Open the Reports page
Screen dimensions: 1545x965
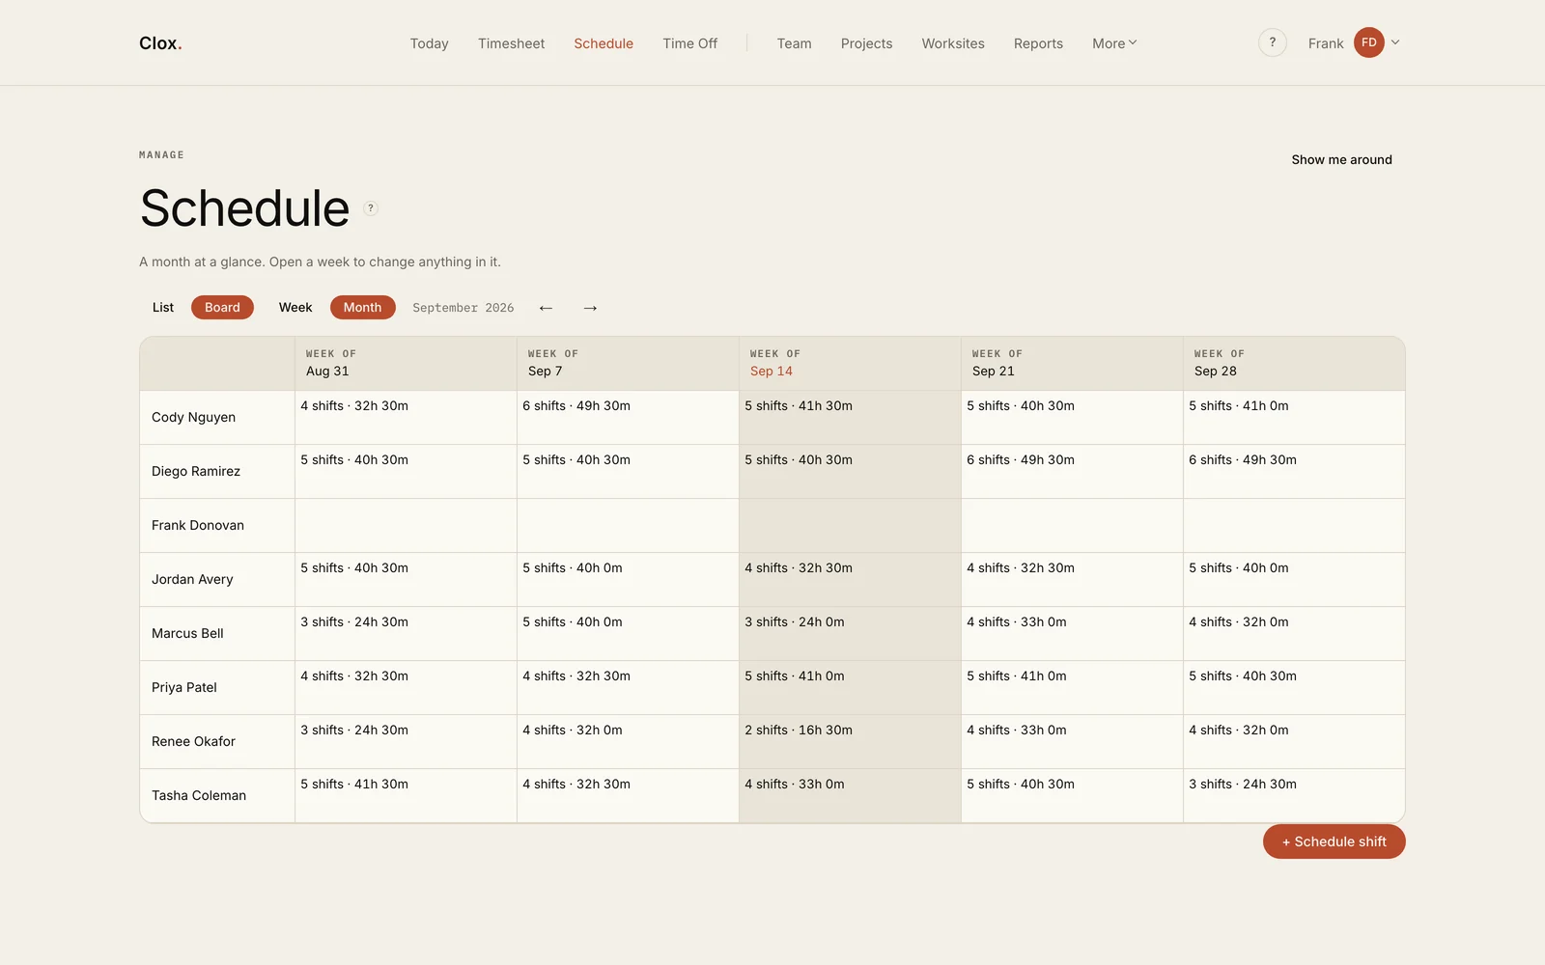pos(1038,43)
